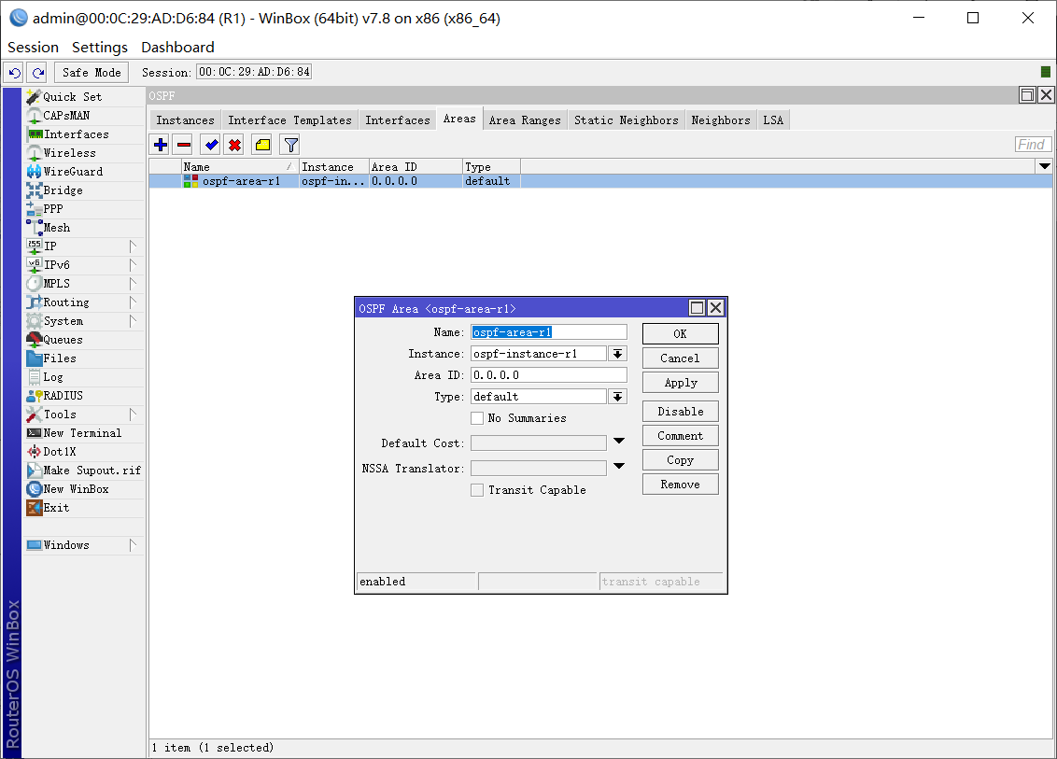Expand the System submenu
1057x759 pixels.
click(84, 321)
